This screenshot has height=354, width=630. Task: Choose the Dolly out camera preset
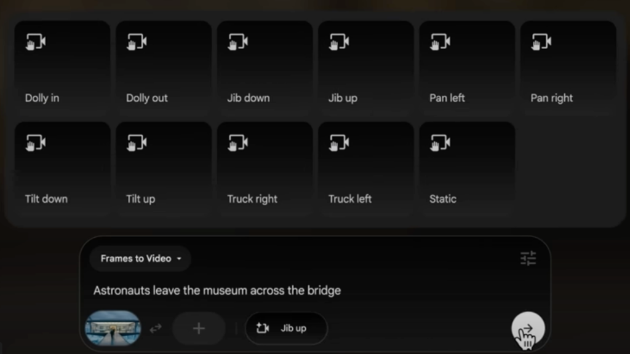click(x=164, y=68)
